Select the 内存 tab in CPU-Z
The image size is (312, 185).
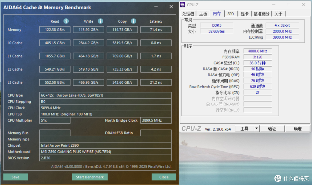[217, 14]
